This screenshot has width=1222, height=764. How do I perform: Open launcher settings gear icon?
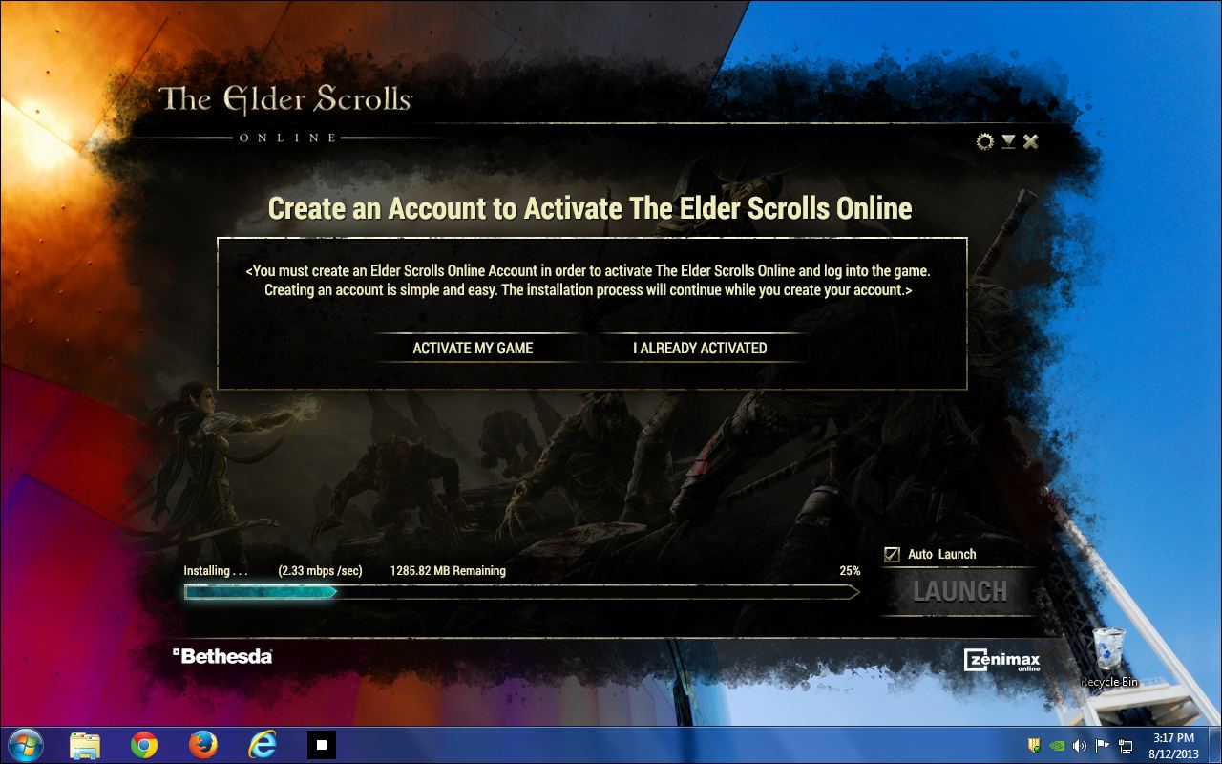(984, 142)
